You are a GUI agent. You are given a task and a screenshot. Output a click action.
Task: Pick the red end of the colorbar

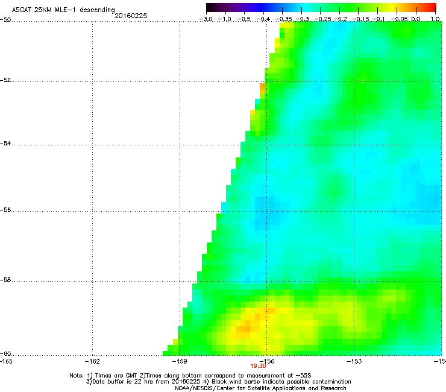point(433,8)
